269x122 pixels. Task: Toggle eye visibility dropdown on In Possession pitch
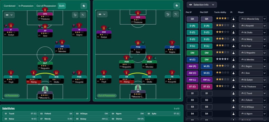tap(9, 15)
